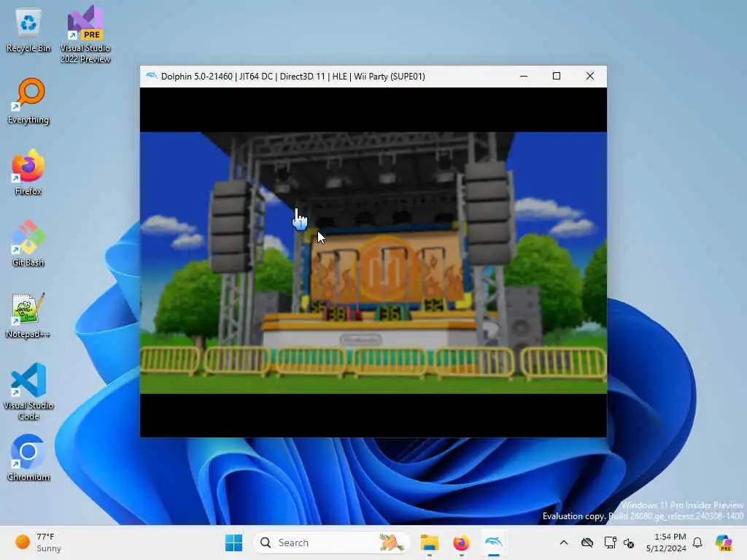Launch Copilot Preview from the taskbar corner
The height and width of the screenshot is (560, 747).
pyautogui.click(x=724, y=542)
